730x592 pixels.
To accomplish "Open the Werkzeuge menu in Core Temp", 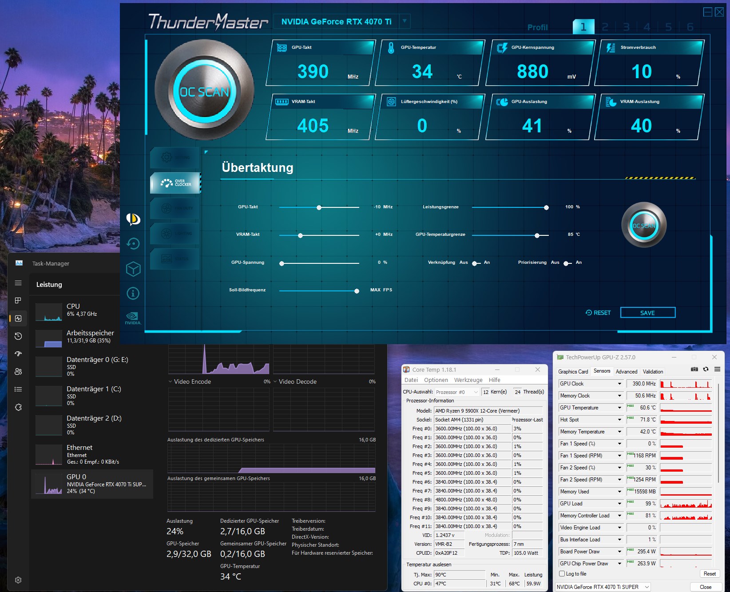I will (x=468, y=380).
